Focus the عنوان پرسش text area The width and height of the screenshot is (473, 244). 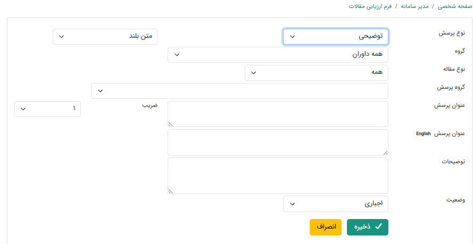click(x=278, y=114)
